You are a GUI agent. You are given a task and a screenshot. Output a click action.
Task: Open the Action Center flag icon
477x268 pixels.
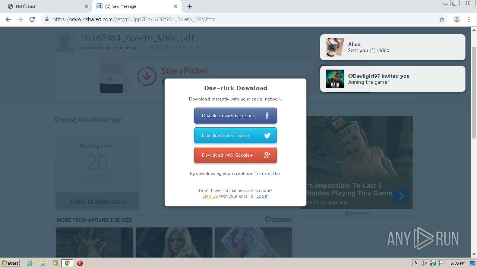click(441, 263)
